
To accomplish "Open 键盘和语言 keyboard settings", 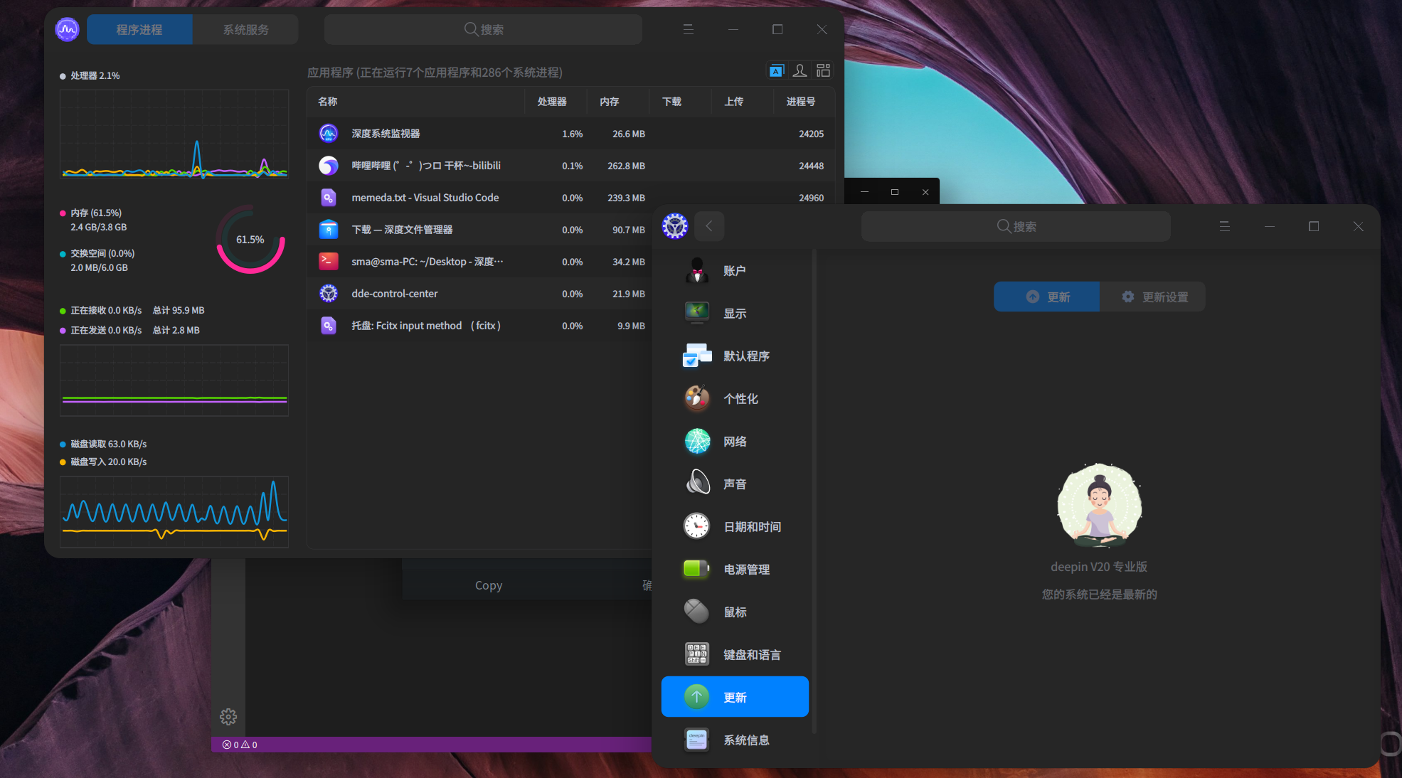I will point(751,655).
